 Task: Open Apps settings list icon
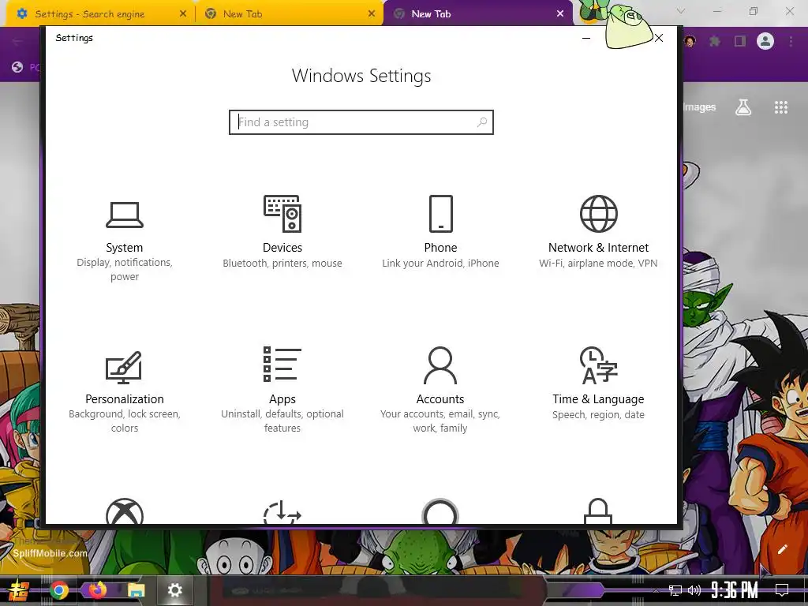point(282,364)
